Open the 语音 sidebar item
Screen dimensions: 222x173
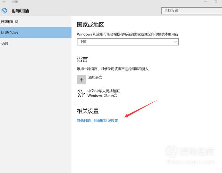click(x=36, y=43)
